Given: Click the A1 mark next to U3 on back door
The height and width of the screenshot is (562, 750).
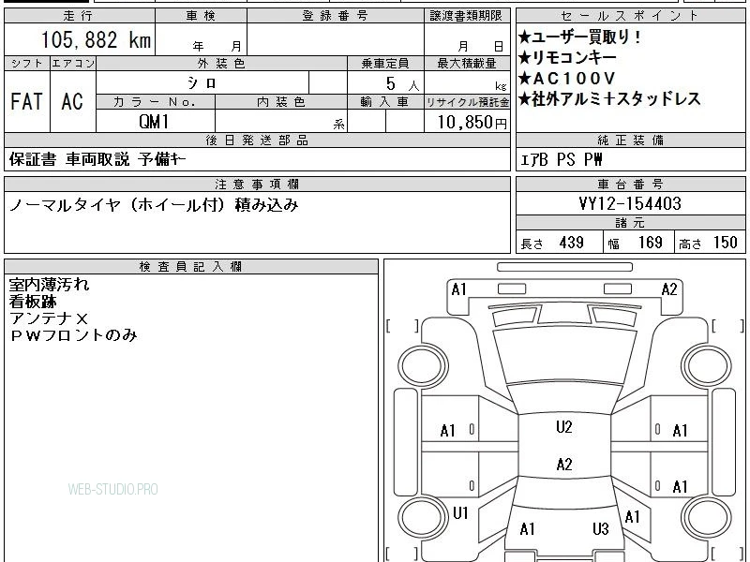Looking at the screenshot, I should click(x=527, y=529).
